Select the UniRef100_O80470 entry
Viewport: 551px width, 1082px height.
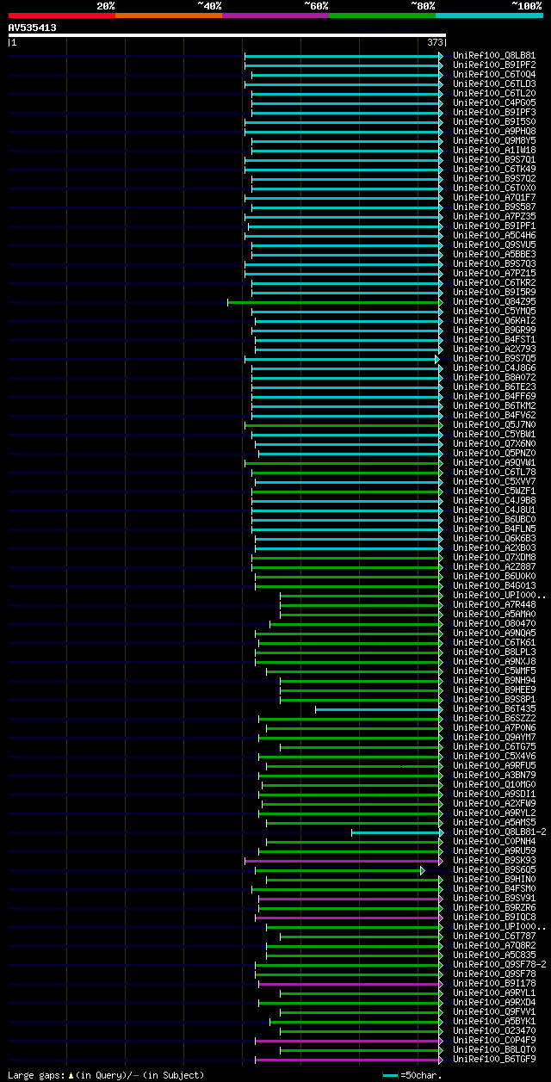point(494,624)
